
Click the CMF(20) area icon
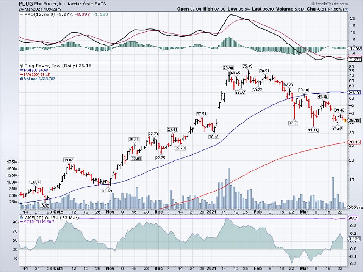[22, 217]
